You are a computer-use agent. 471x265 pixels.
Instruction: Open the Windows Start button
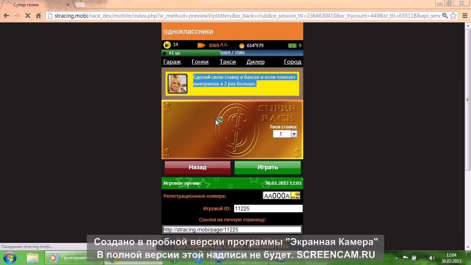[10, 258]
